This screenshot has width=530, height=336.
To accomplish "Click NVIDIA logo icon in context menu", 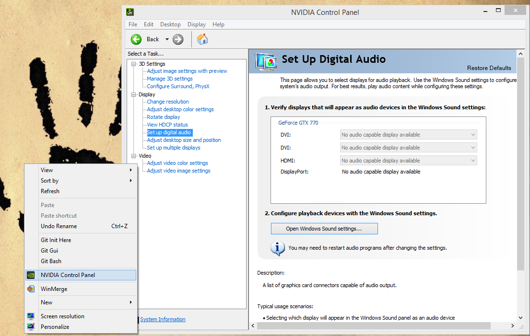I will pos(31,275).
